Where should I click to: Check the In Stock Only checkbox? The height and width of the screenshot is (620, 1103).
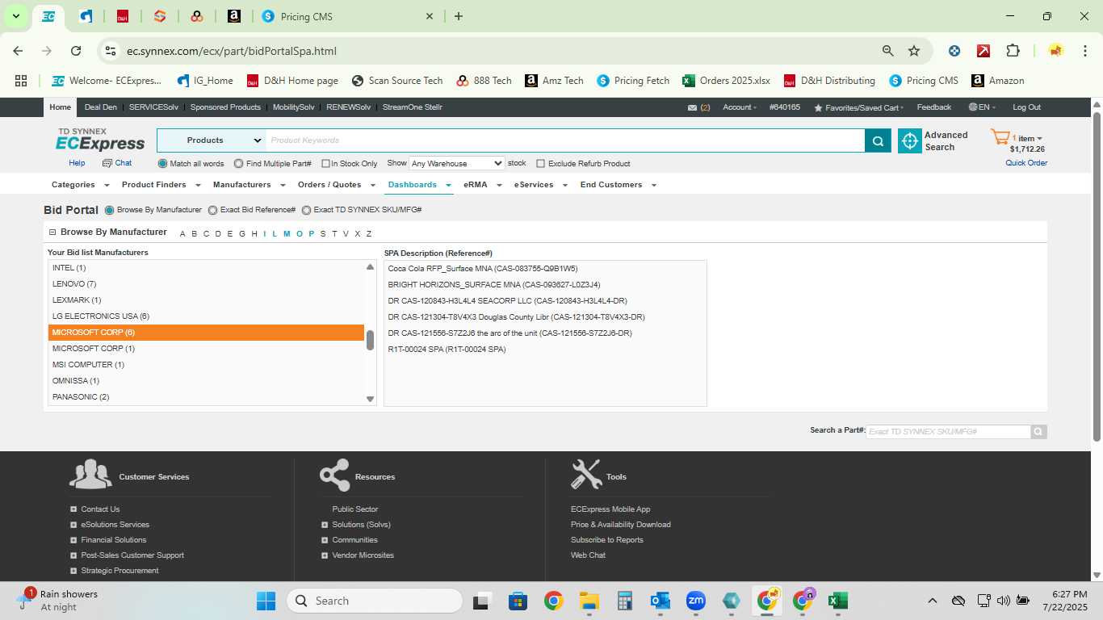point(325,163)
